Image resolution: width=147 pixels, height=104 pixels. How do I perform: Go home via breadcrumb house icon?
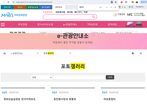[x=4, y=53]
